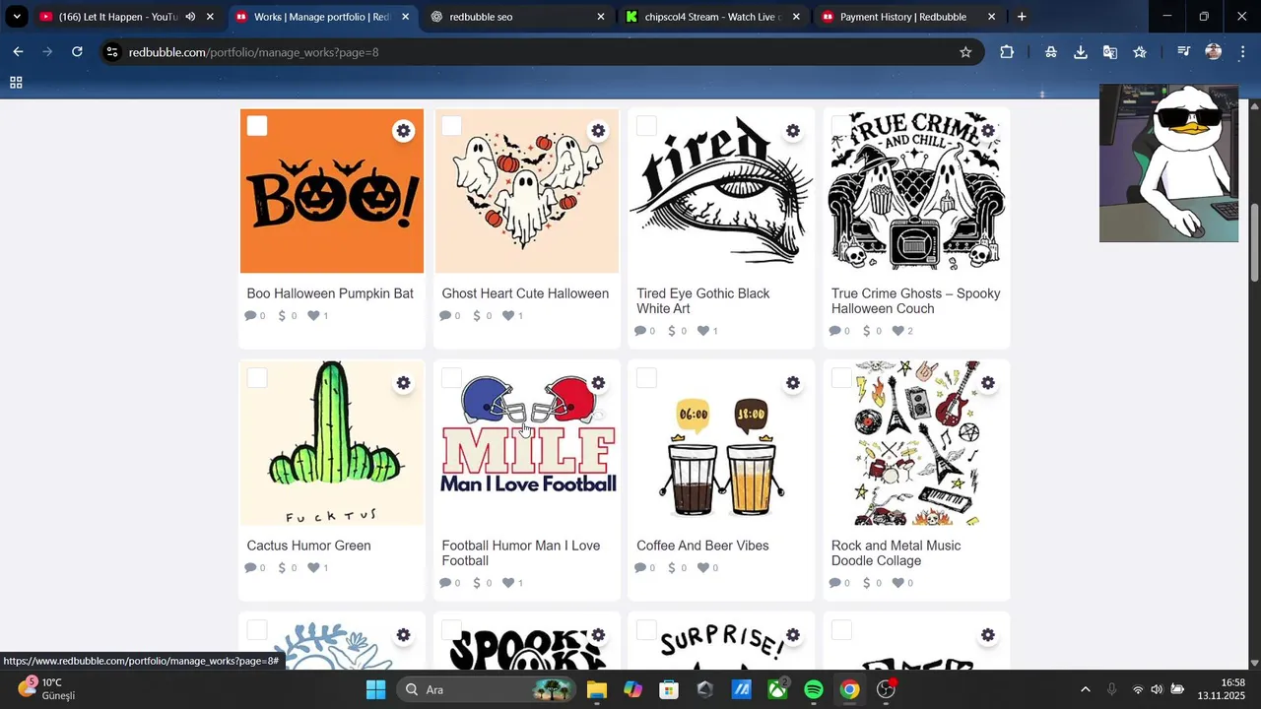Screen dimensions: 1261x709
Task: Open Microsoft Store from taskbar
Action: pos(669,689)
